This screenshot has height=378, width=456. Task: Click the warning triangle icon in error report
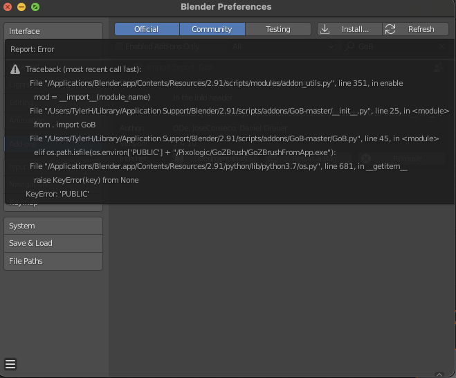point(15,69)
